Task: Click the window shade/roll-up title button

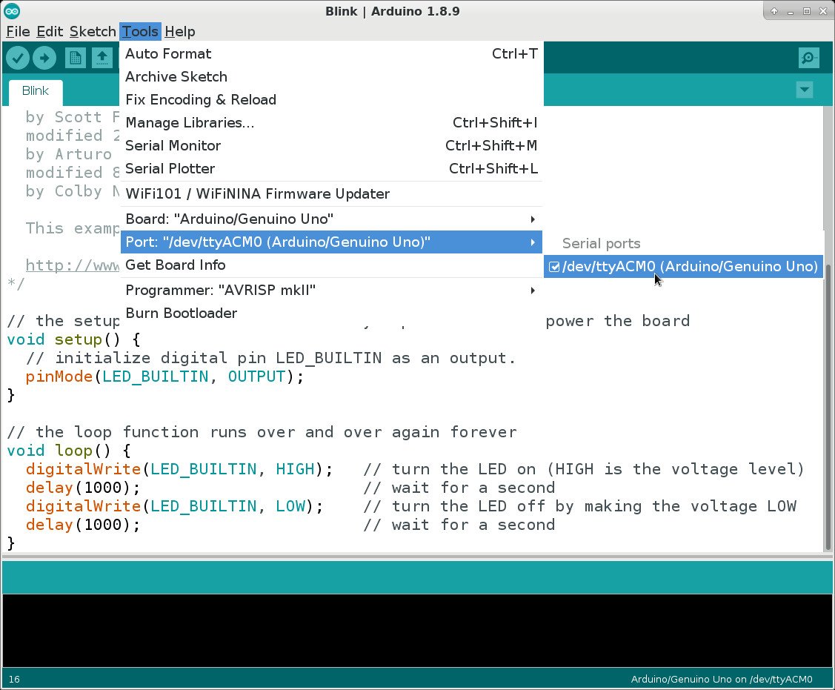Action: coord(774,11)
